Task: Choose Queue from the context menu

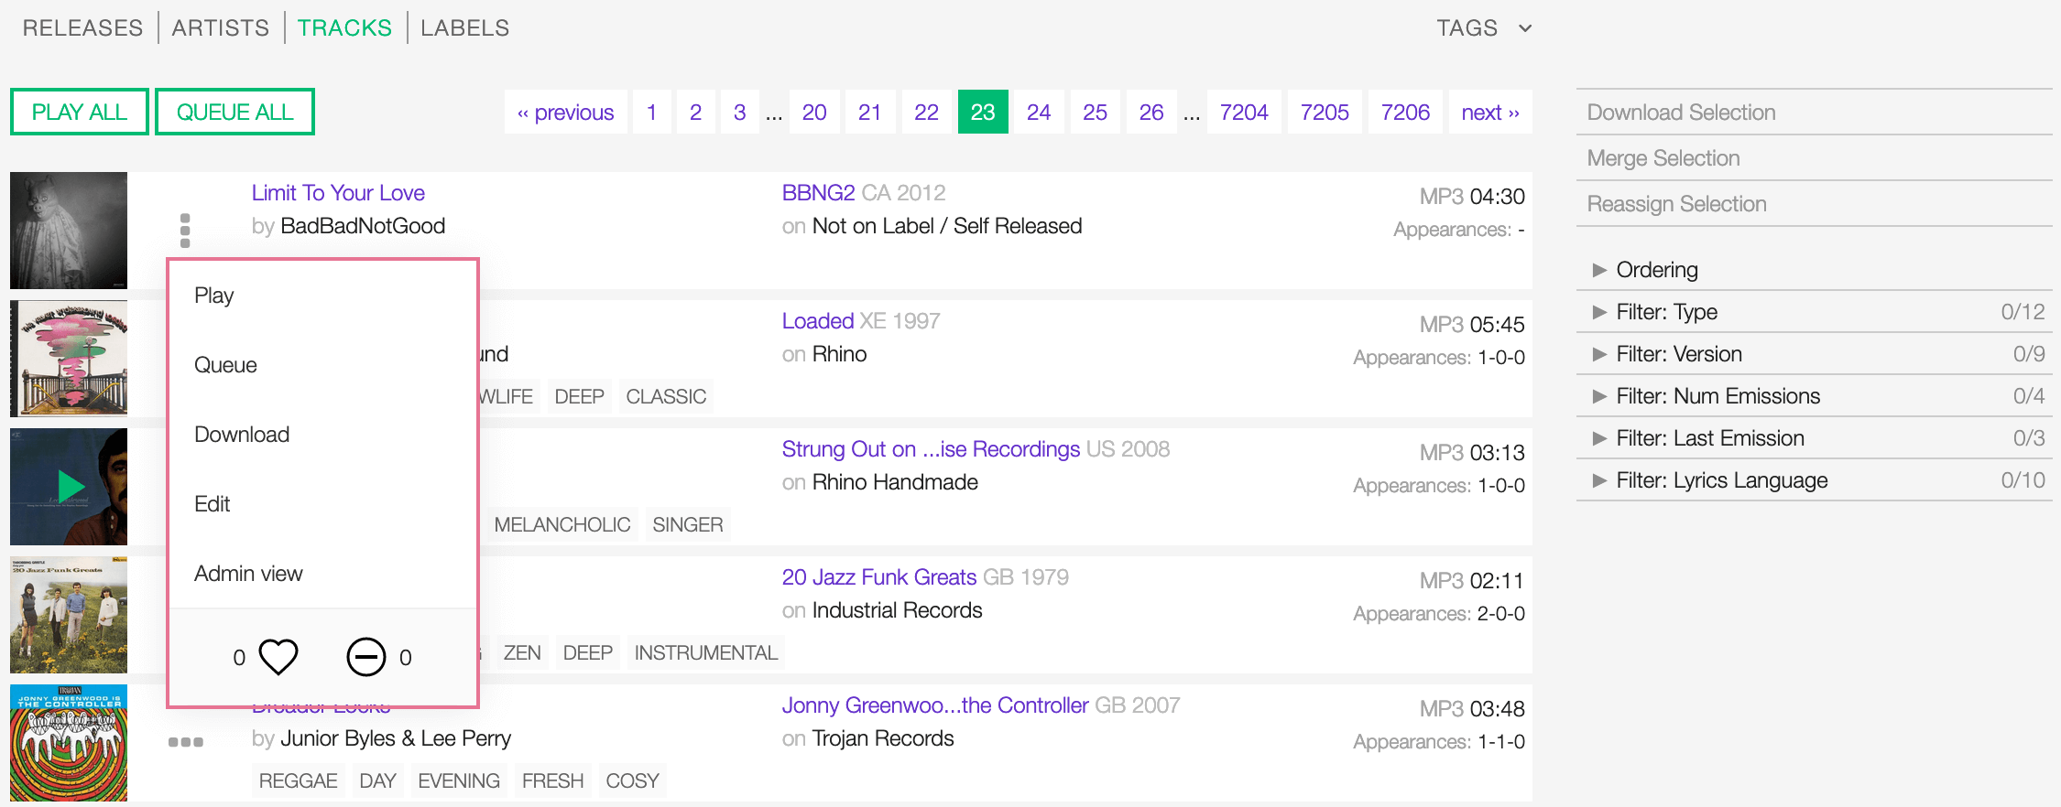Action: pyautogui.click(x=322, y=365)
